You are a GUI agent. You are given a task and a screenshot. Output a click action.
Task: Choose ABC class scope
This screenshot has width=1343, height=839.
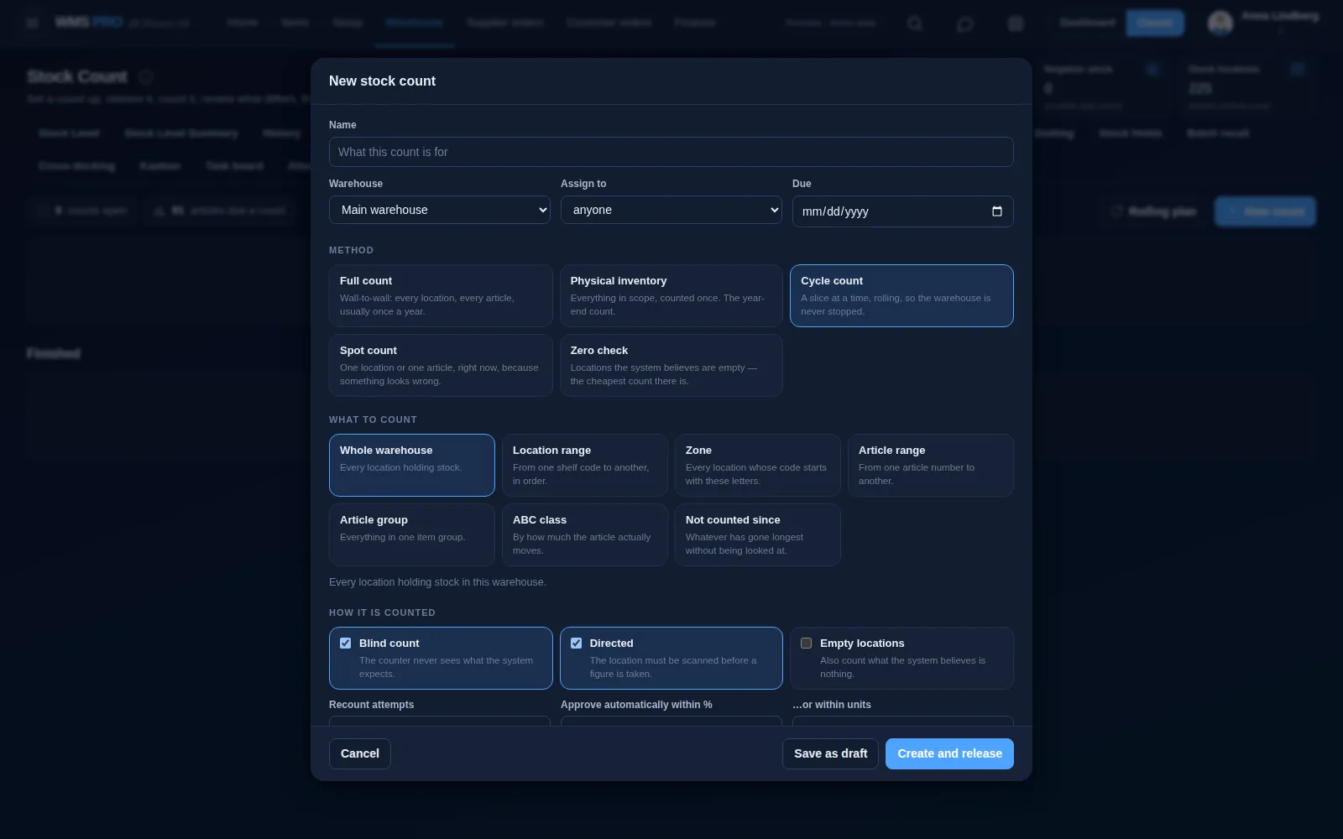[585, 535]
